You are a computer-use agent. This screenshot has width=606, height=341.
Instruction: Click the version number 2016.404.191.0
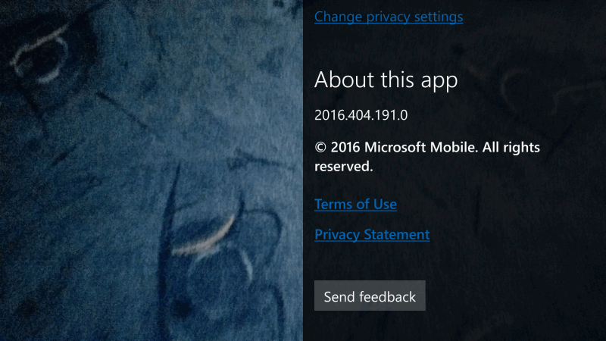(361, 115)
